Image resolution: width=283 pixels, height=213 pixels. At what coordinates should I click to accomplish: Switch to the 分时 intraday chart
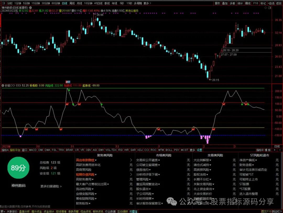pyautogui.click(x=10, y=3)
